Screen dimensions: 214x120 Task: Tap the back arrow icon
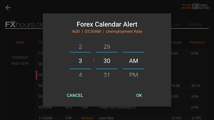8,7
